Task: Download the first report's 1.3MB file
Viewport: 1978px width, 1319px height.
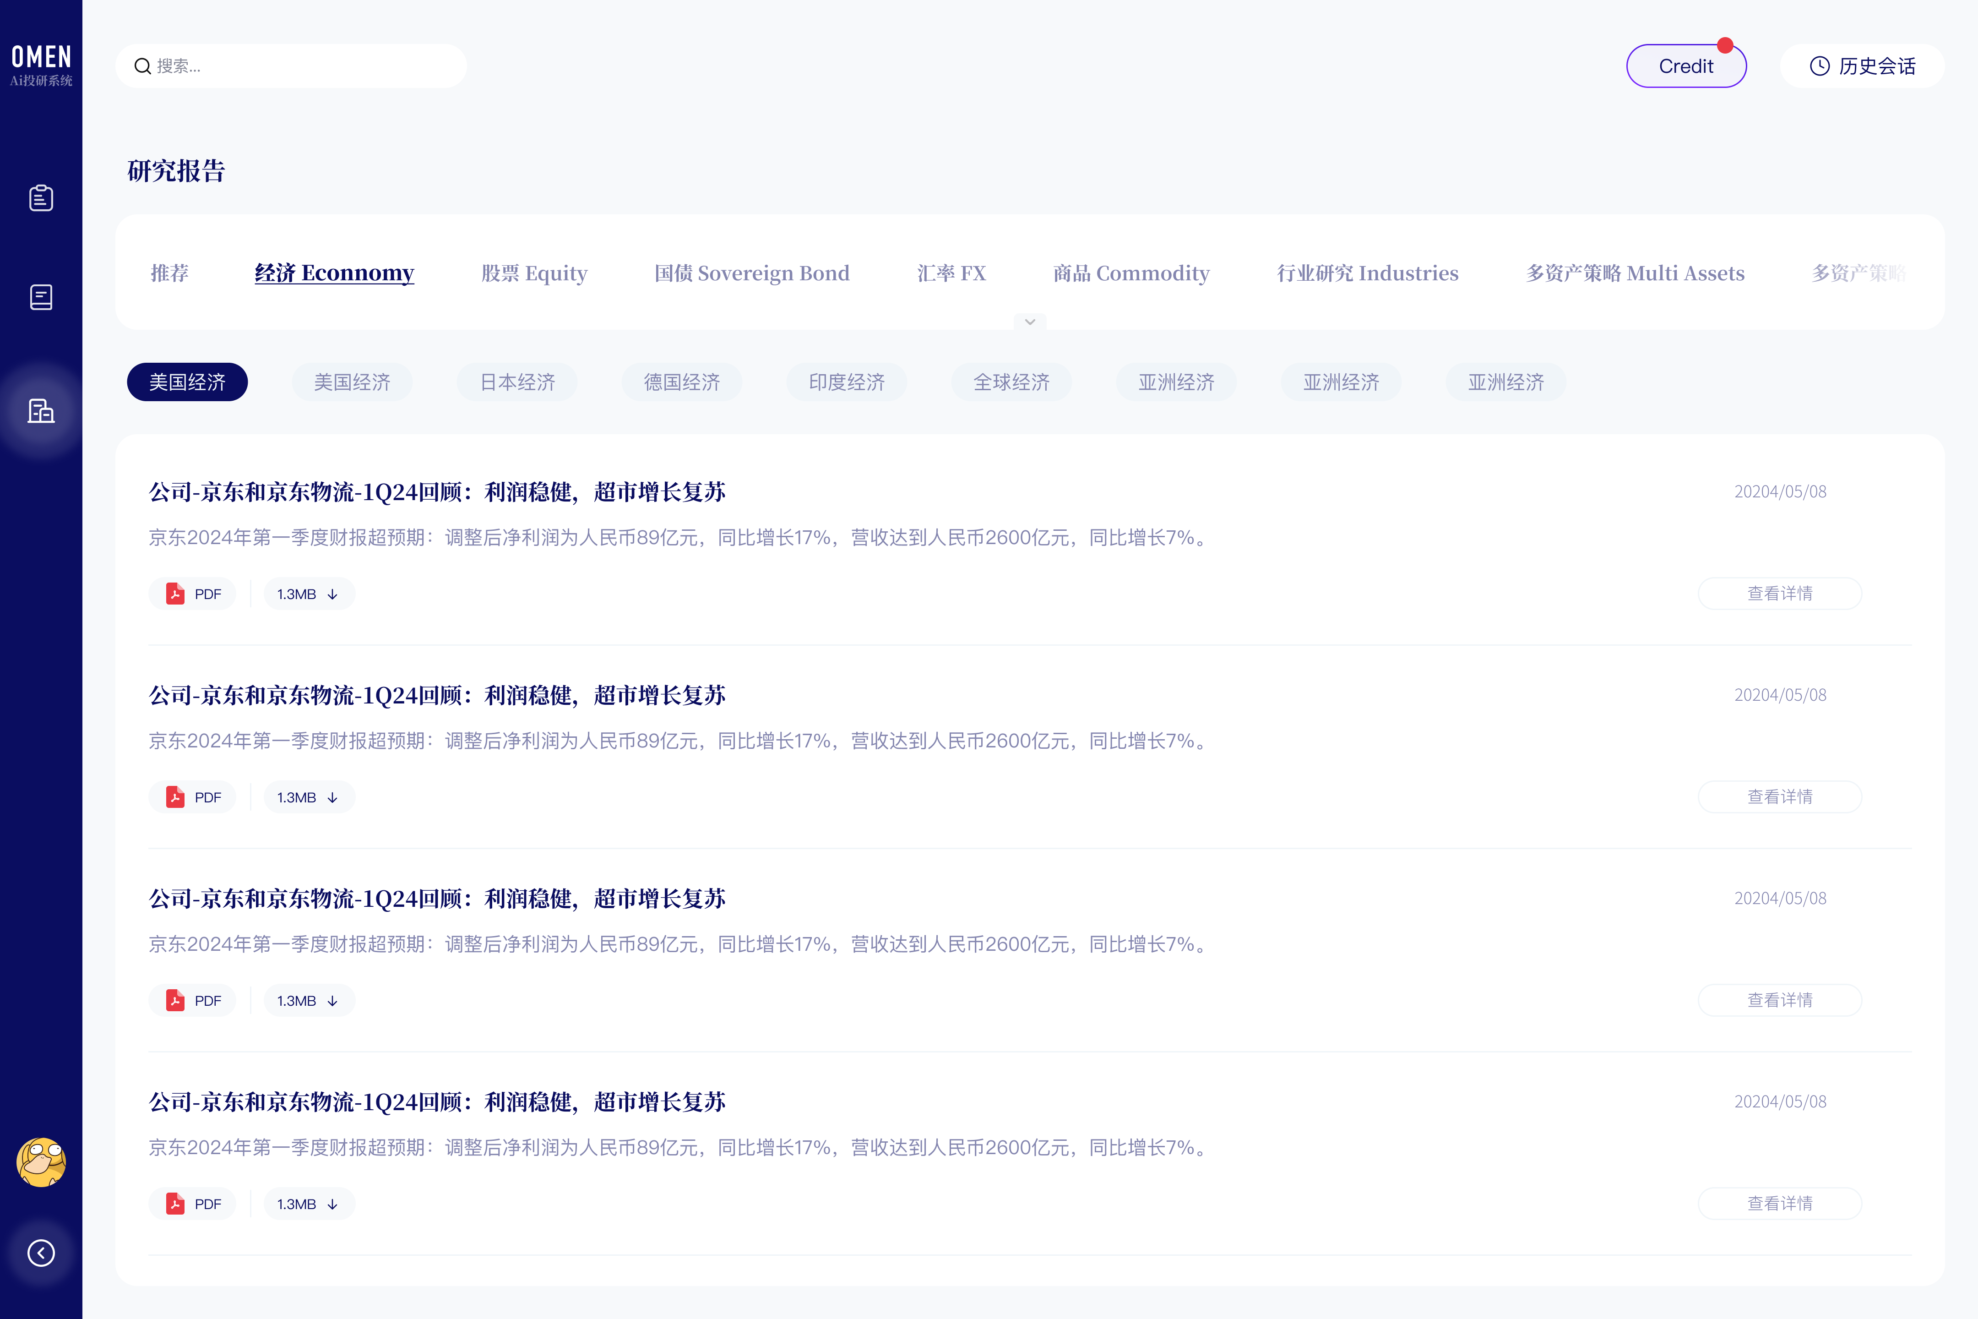Action: click(309, 594)
